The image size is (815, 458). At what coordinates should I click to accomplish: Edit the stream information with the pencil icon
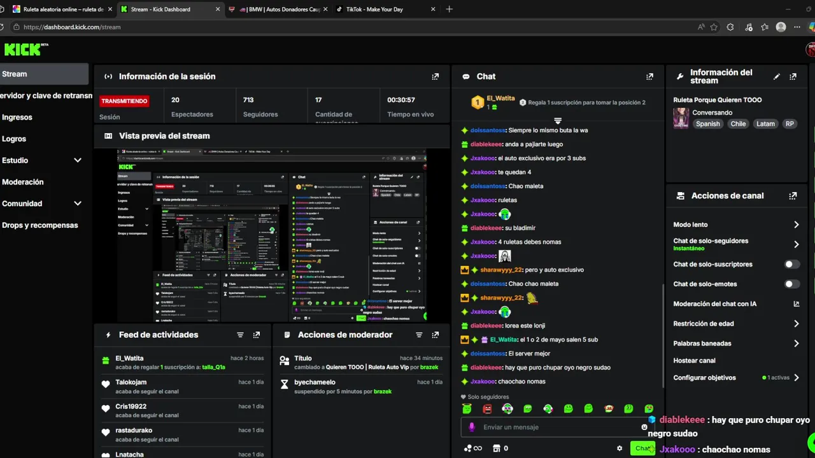777,76
